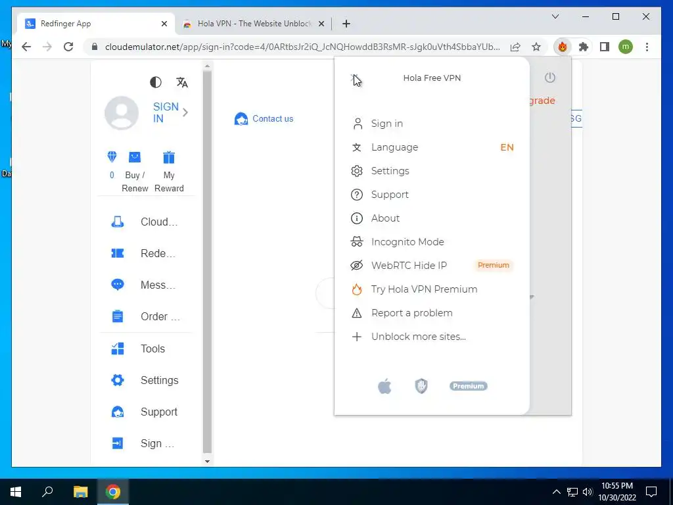Close the Redfinger App tab
The image size is (673, 505).
coord(164,24)
